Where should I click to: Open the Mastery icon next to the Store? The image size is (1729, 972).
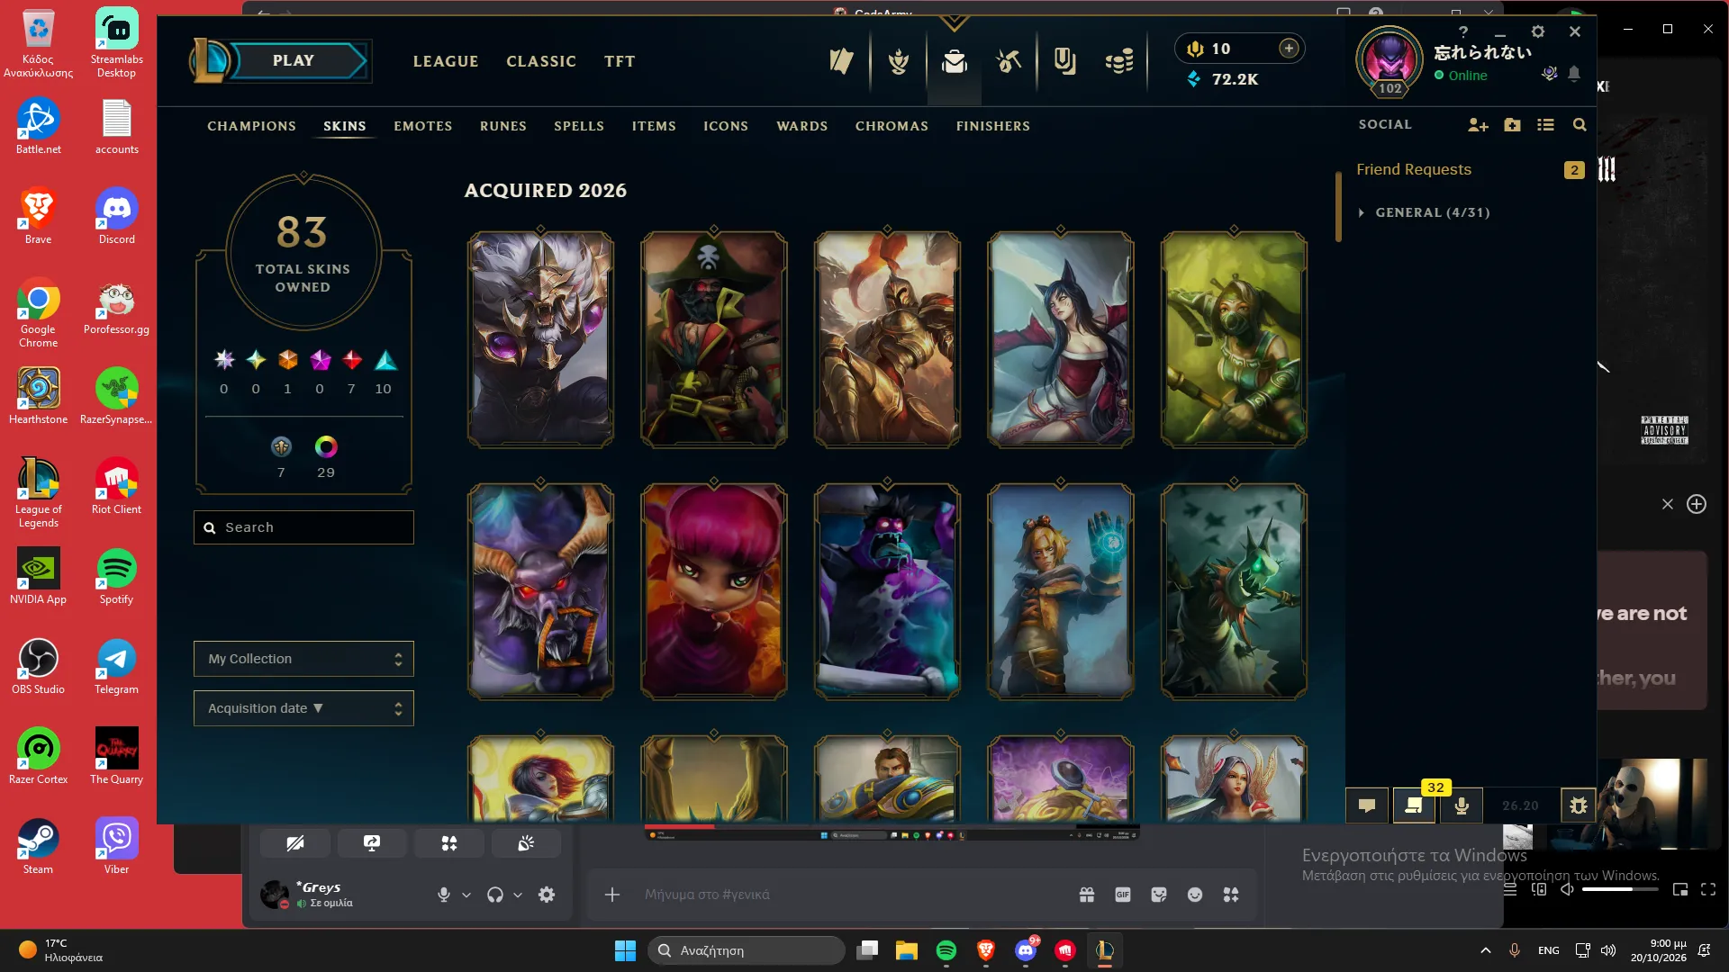pos(1065,61)
